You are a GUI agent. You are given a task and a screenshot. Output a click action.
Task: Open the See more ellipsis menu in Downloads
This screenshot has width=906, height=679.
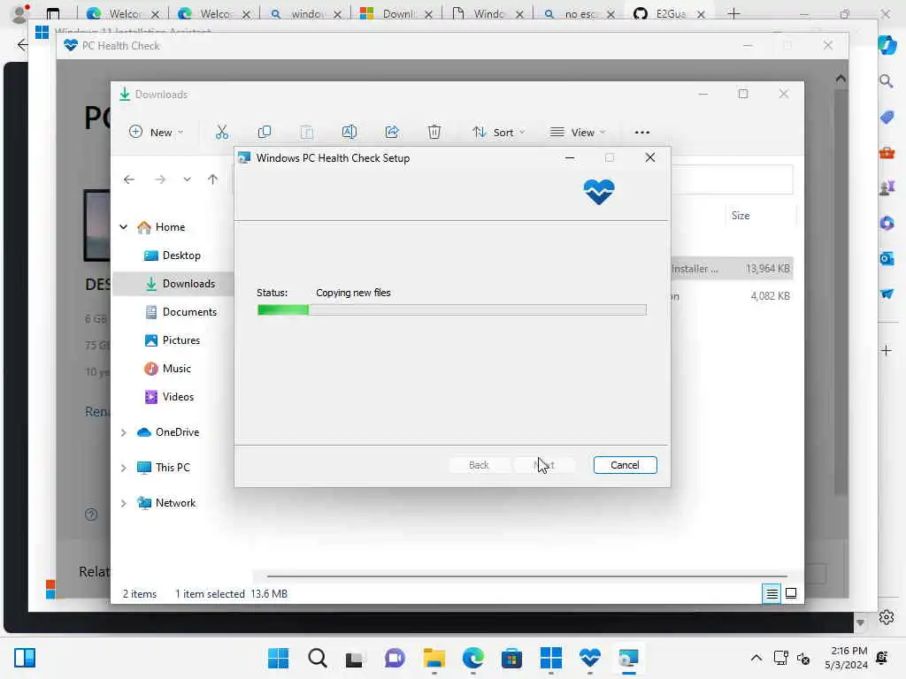[642, 133]
